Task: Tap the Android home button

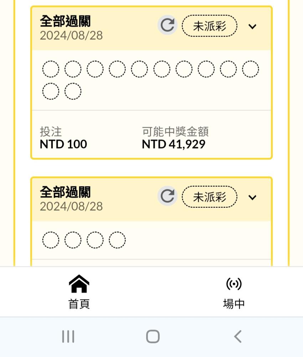Action: point(153,337)
